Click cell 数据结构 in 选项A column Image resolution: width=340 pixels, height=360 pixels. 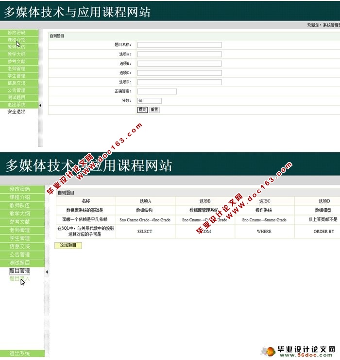coord(144,210)
